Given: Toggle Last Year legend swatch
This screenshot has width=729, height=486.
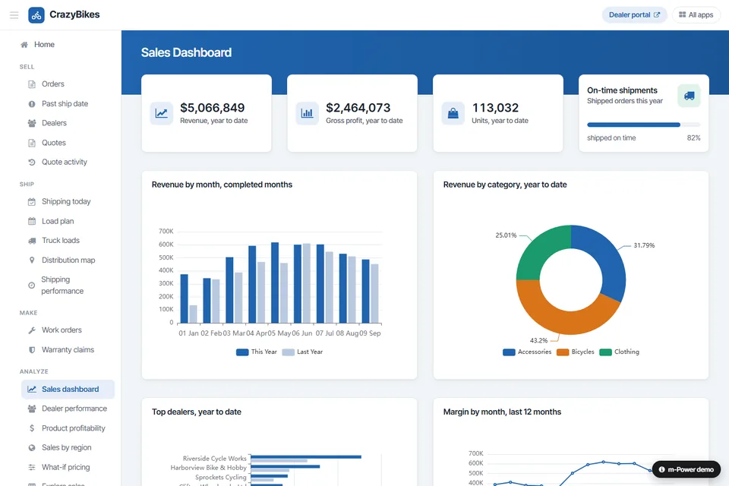Looking at the screenshot, I should pyautogui.click(x=289, y=352).
